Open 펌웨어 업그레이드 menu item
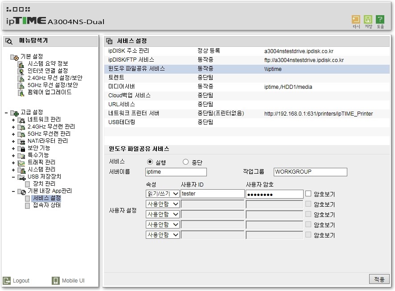The image size is (395, 291). coord(49,92)
